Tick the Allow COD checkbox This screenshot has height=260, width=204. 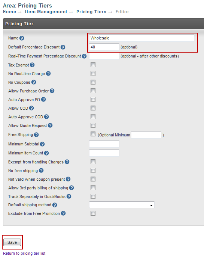93,108
